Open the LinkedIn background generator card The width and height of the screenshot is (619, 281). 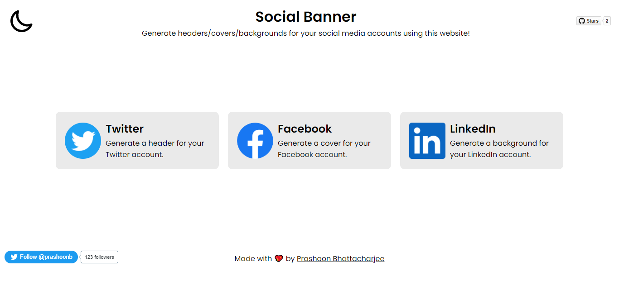coord(481,140)
